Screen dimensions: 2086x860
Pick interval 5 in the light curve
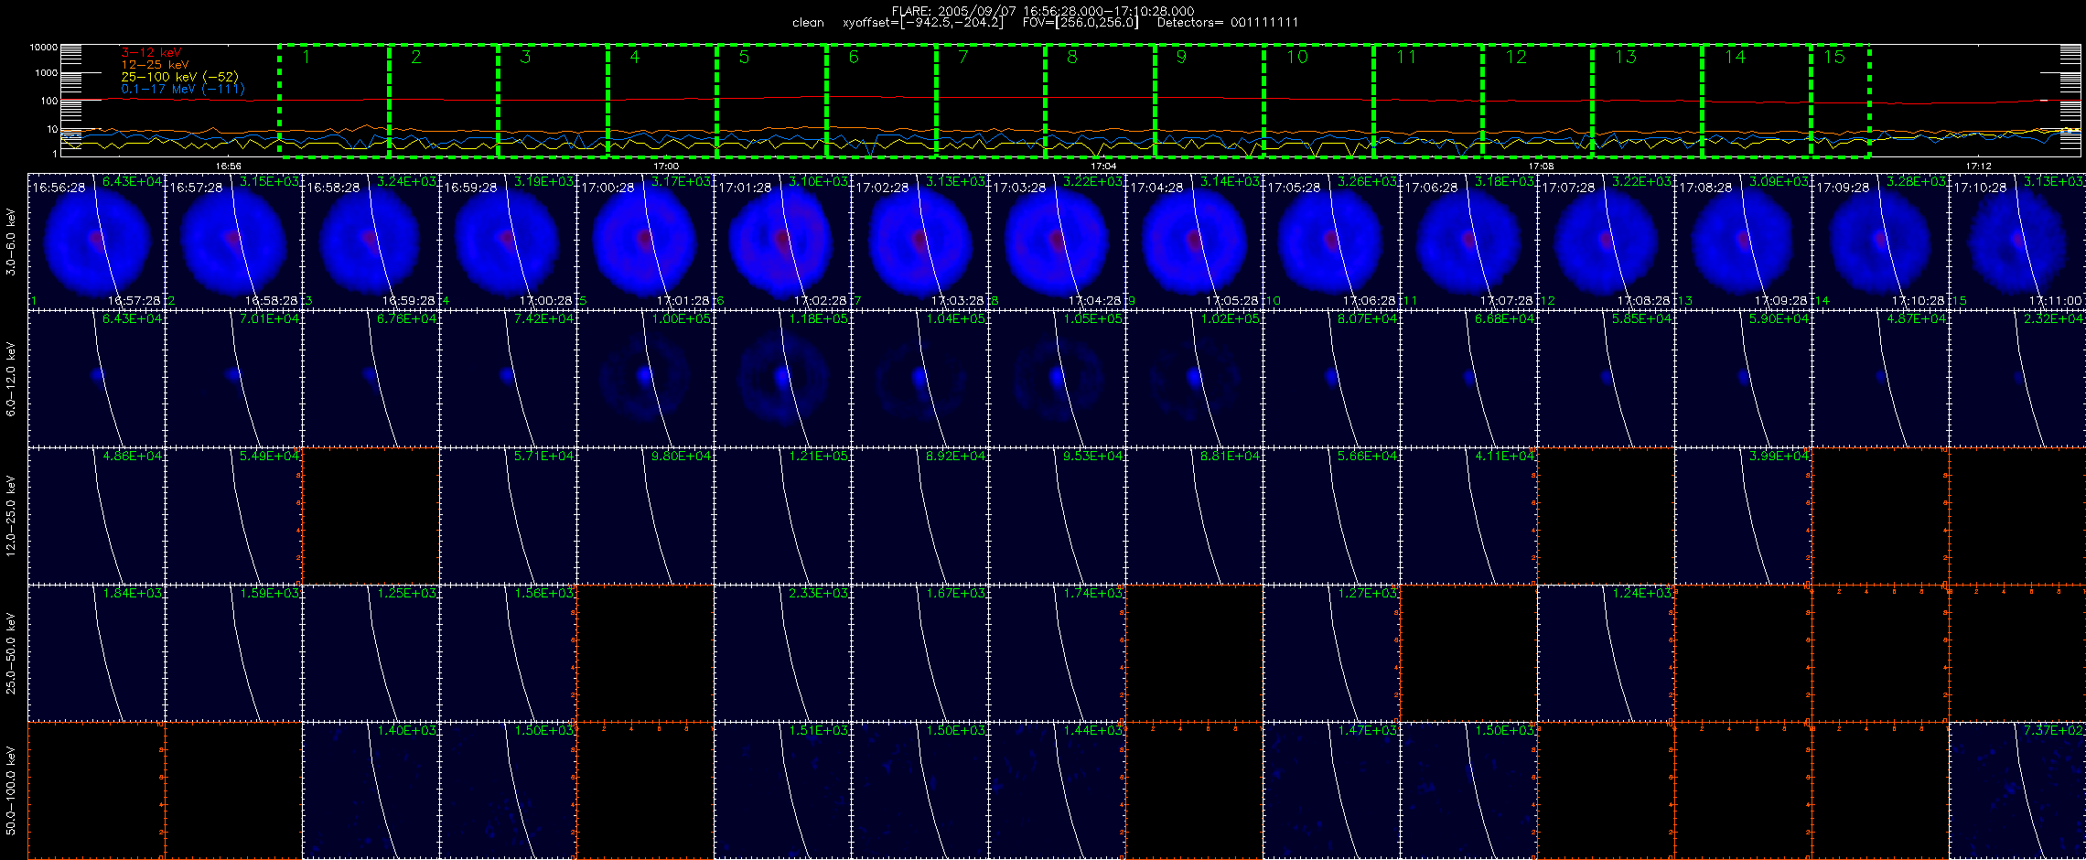(772, 101)
